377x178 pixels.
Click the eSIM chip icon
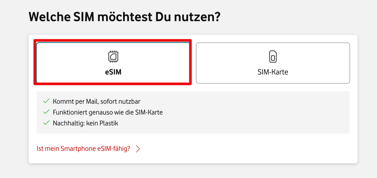[113, 57]
